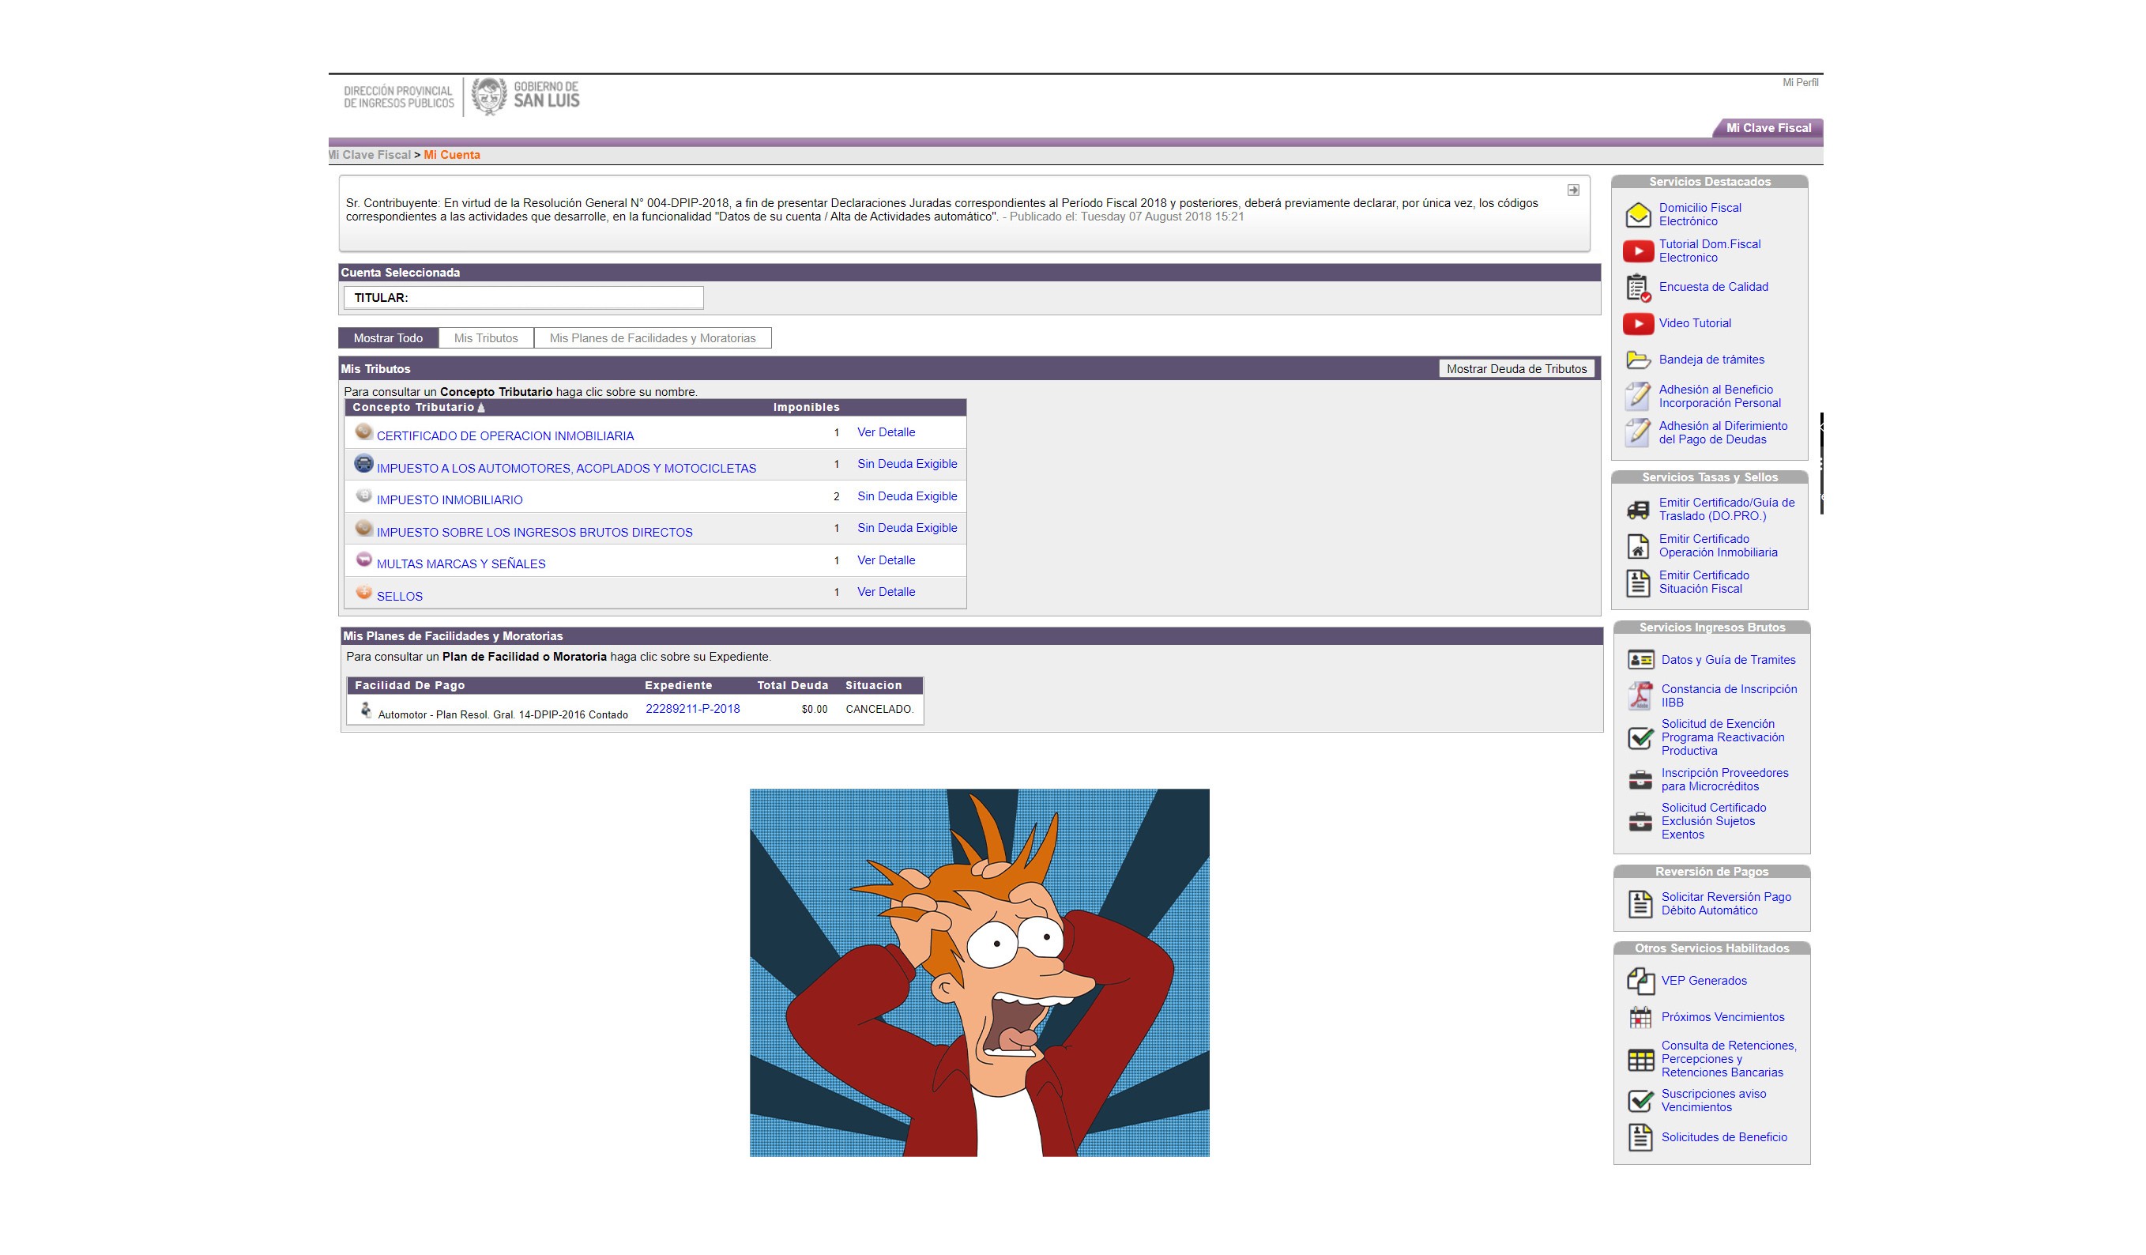This screenshot has height=1255, width=2146.
Task: Click the Encuesta de Calidad clipboard icon
Action: 1638,288
